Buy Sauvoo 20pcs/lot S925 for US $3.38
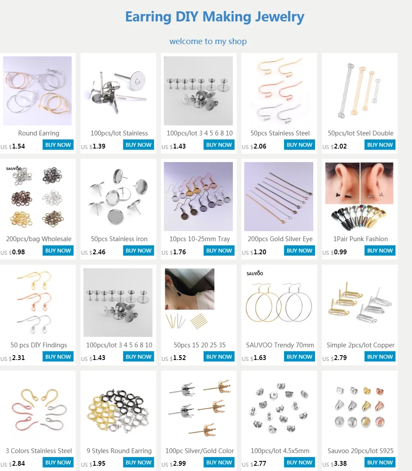This screenshot has width=412, height=471. (x=380, y=462)
